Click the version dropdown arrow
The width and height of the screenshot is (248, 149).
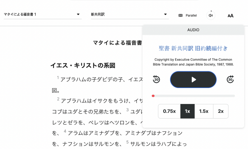tap(166, 14)
